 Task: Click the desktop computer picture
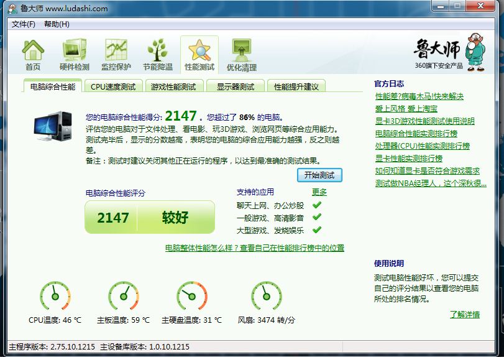click(x=53, y=126)
